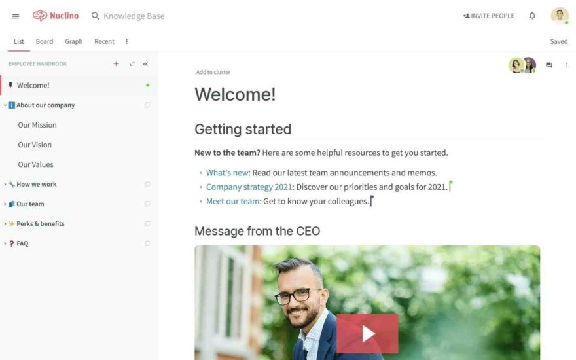This screenshot has width=576, height=360.
Task: Expand the FAQ cluster arrow
Action: (5, 243)
